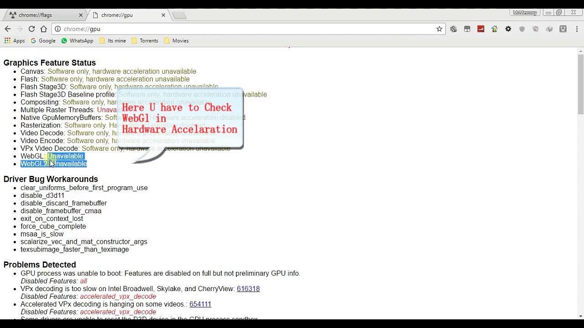Screen dimensions: 584x328
Task: Click the Problems Detected heading
Action: [x=40, y=265]
